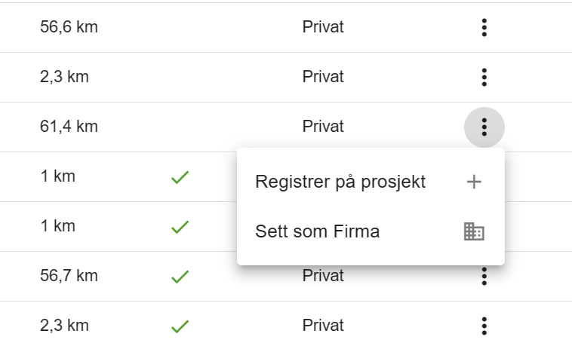This screenshot has width=572, height=349.
Task: Click the green checkmark on the first 1 km row
Action: (180, 177)
